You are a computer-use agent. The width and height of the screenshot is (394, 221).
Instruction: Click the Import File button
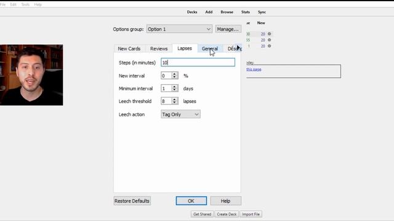click(251, 214)
